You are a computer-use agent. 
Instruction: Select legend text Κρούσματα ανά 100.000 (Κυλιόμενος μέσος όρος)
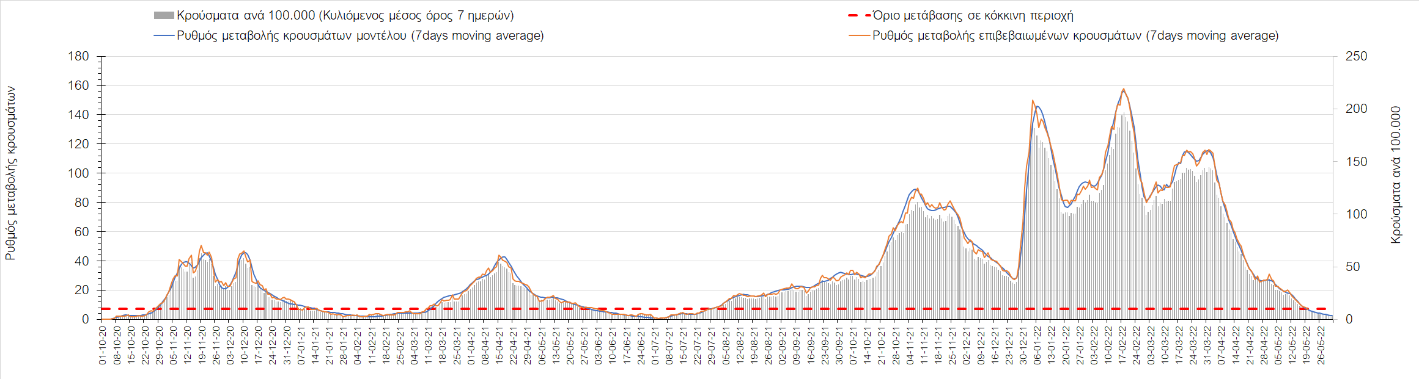[x=345, y=16]
